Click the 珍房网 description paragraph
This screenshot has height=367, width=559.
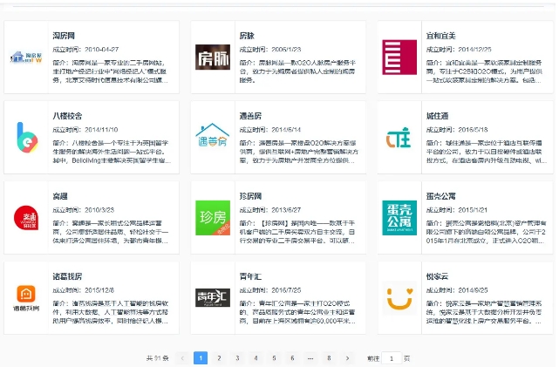[x=297, y=232]
